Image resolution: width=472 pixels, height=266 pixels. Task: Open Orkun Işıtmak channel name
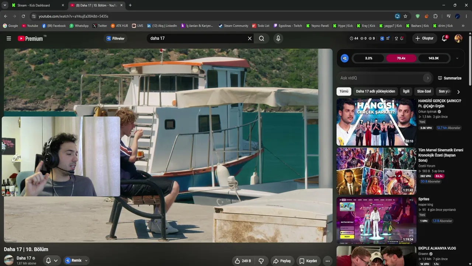[427, 112]
